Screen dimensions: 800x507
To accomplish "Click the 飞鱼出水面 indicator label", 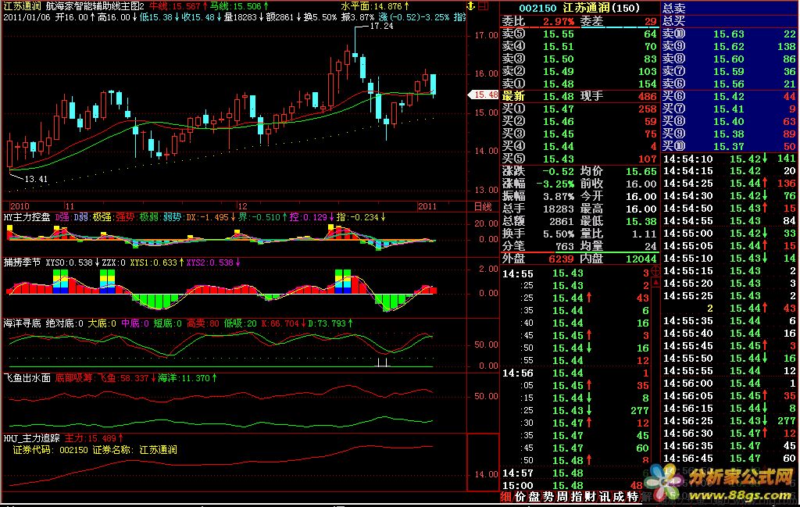I will coord(27,378).
